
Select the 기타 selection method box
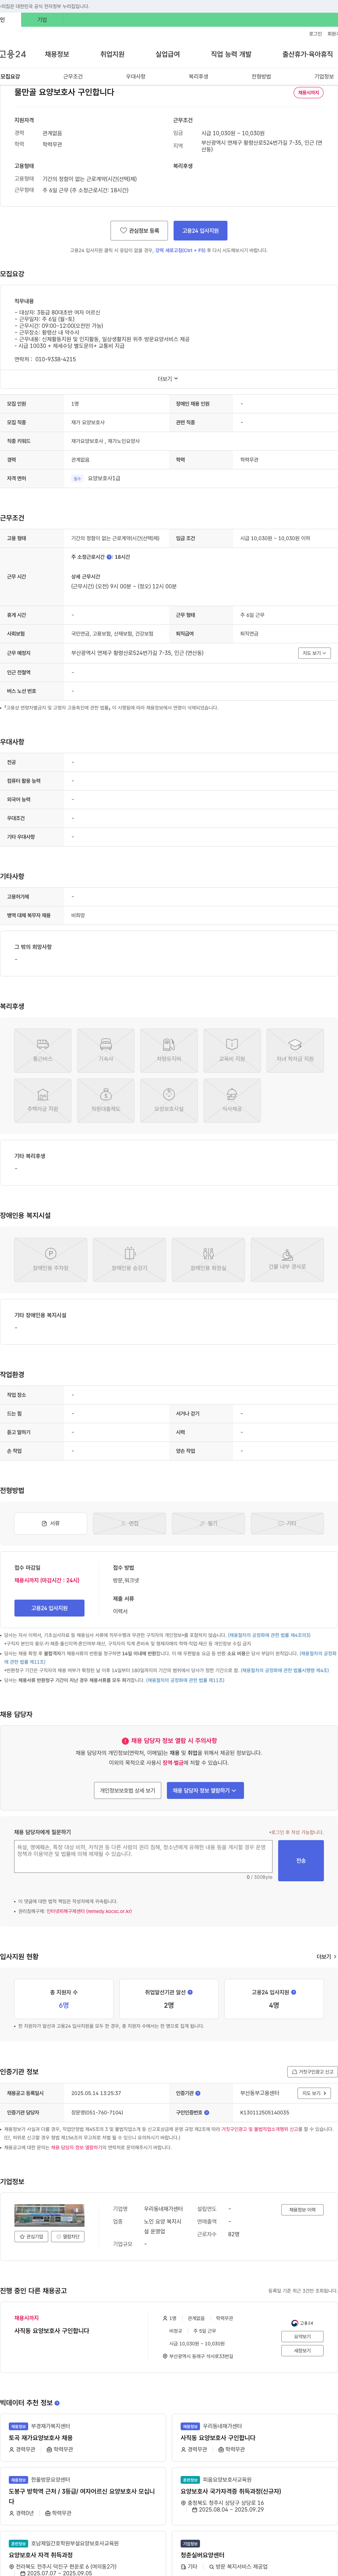(x=287, y=1523)
